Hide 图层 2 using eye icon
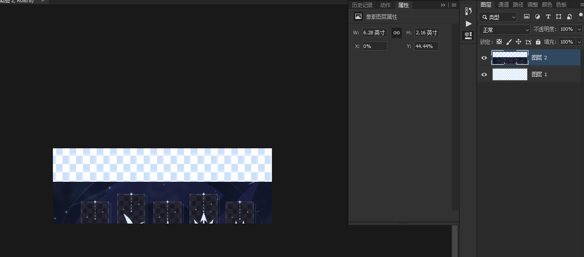 tap(484, 58)
